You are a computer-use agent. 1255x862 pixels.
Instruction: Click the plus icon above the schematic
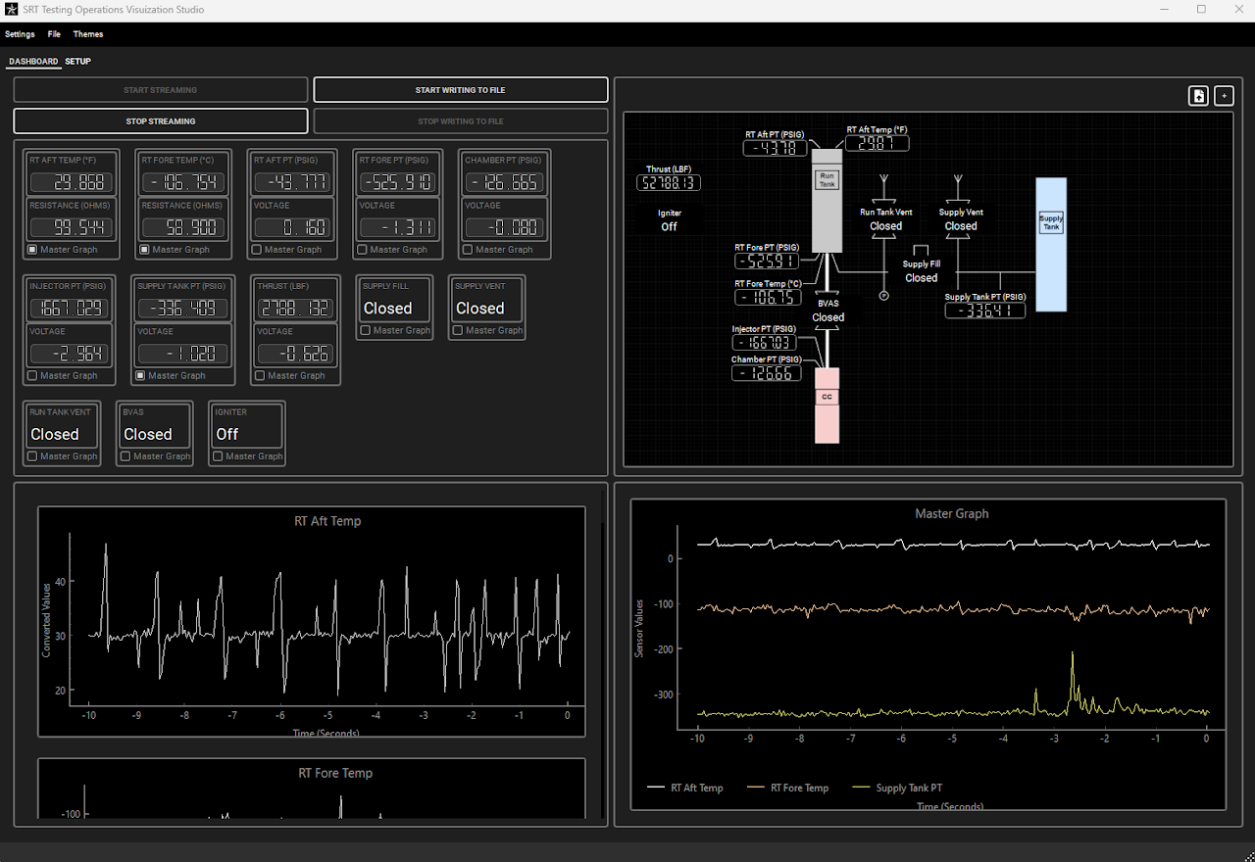tap(1224, 95)
